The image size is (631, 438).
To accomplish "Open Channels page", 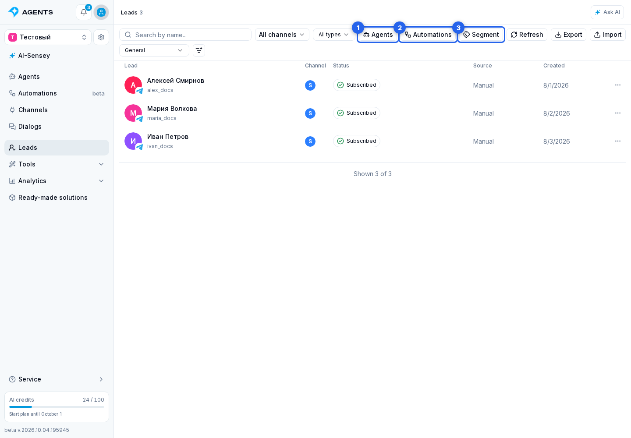I will (57, 110).
